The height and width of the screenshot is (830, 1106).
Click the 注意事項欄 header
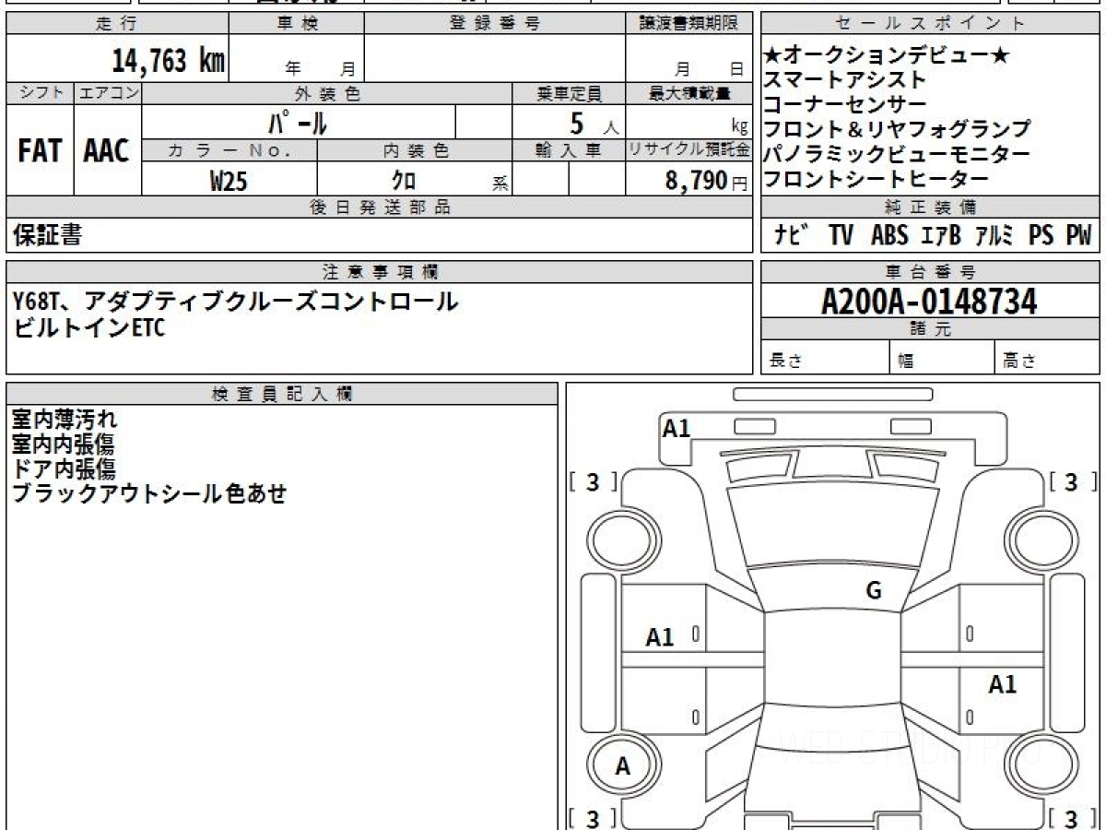click(380, 271)
